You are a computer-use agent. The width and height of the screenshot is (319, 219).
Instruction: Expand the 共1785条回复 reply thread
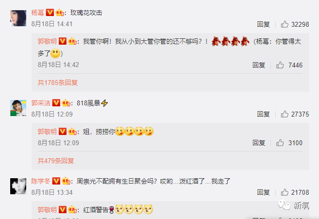pyautogui.click(x=58, y=83)
